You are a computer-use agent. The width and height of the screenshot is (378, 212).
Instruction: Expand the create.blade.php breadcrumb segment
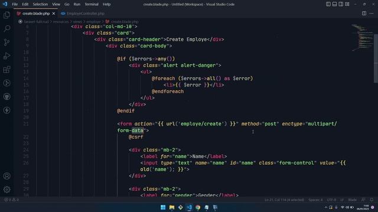[122, 22]
